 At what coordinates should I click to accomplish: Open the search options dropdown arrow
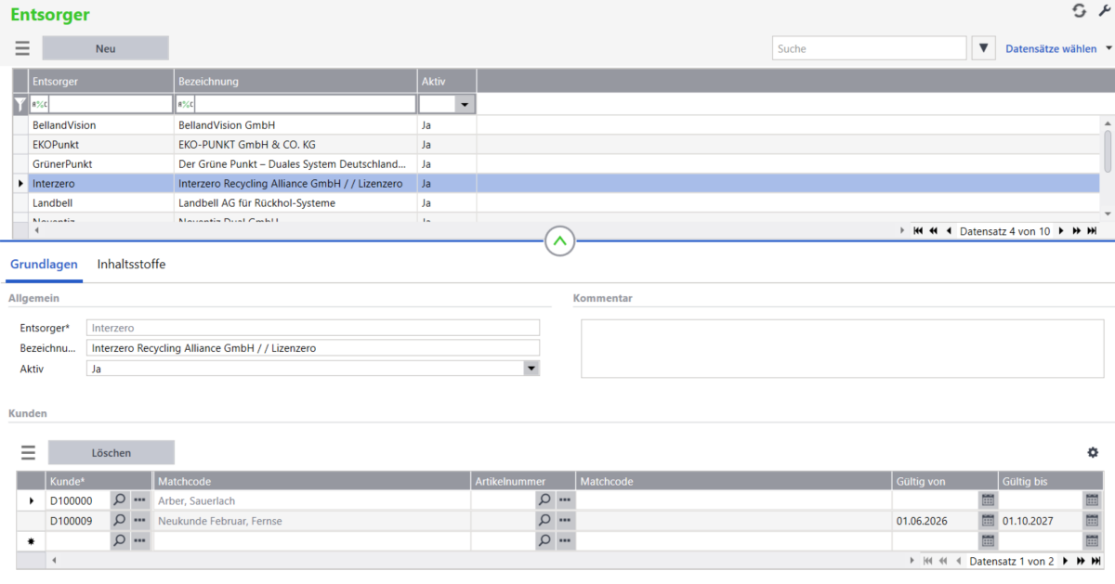tap(983, 48)
